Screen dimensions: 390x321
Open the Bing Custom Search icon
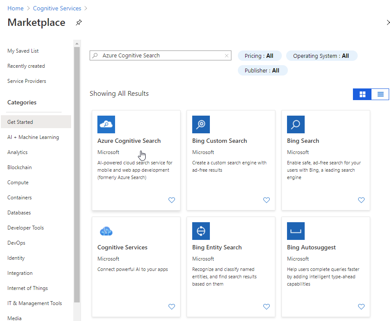pos(201,125)
